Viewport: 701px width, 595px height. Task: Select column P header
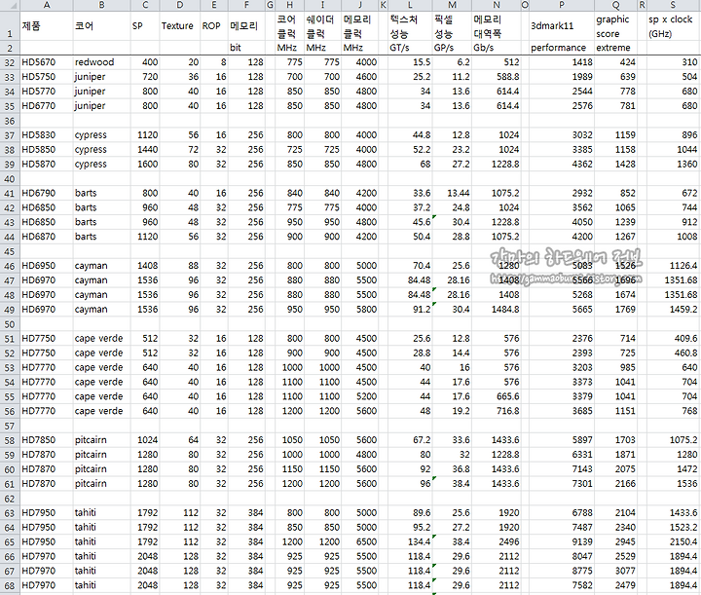coord(562,5)
